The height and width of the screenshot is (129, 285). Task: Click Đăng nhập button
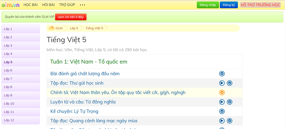[208, 5]
